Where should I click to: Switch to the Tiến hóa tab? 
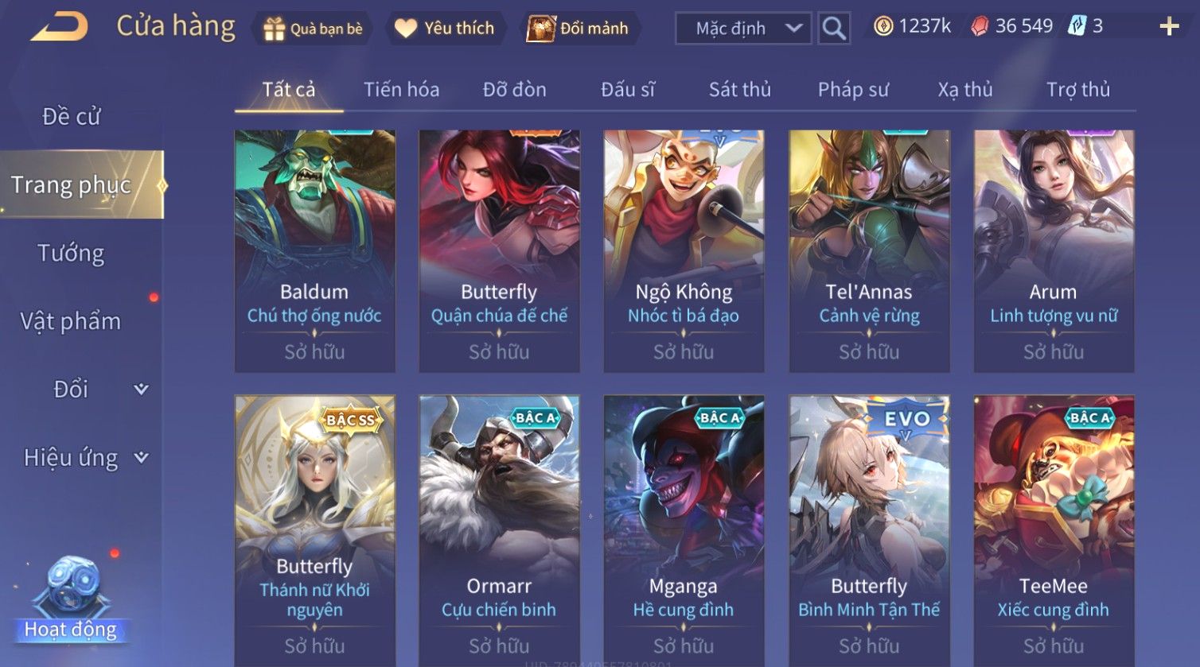pos(401,90)
